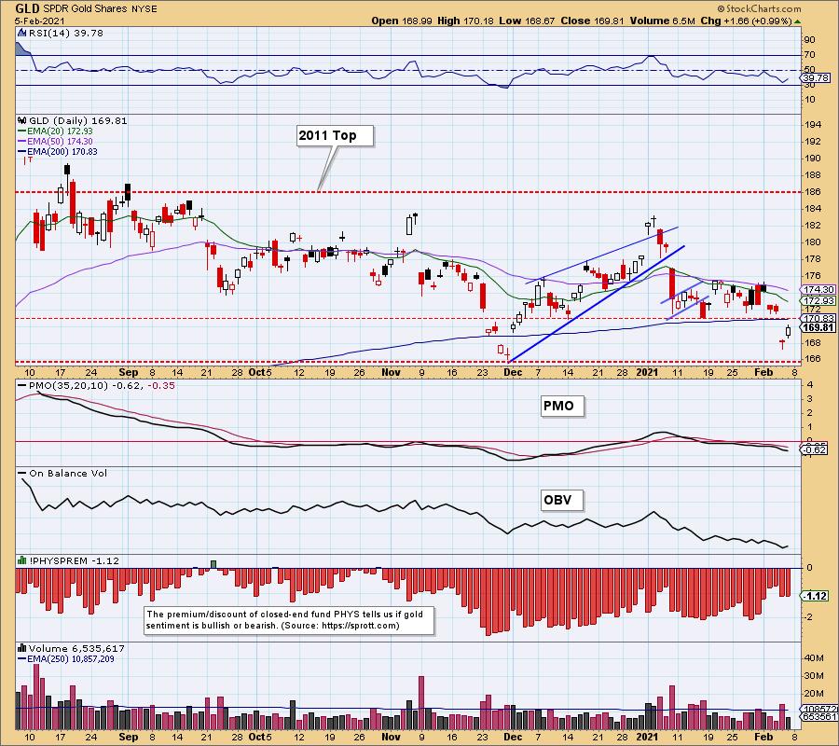Select the GLD ticker symbol in the title
This screenshot has width=839, height=746.
point(26,8)
